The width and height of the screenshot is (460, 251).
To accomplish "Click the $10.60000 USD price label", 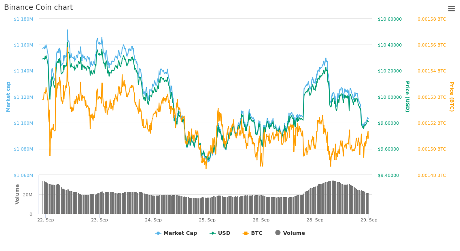I will tap(390, 19).
